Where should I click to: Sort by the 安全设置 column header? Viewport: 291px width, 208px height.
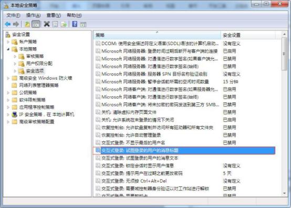tap(248, 35)
